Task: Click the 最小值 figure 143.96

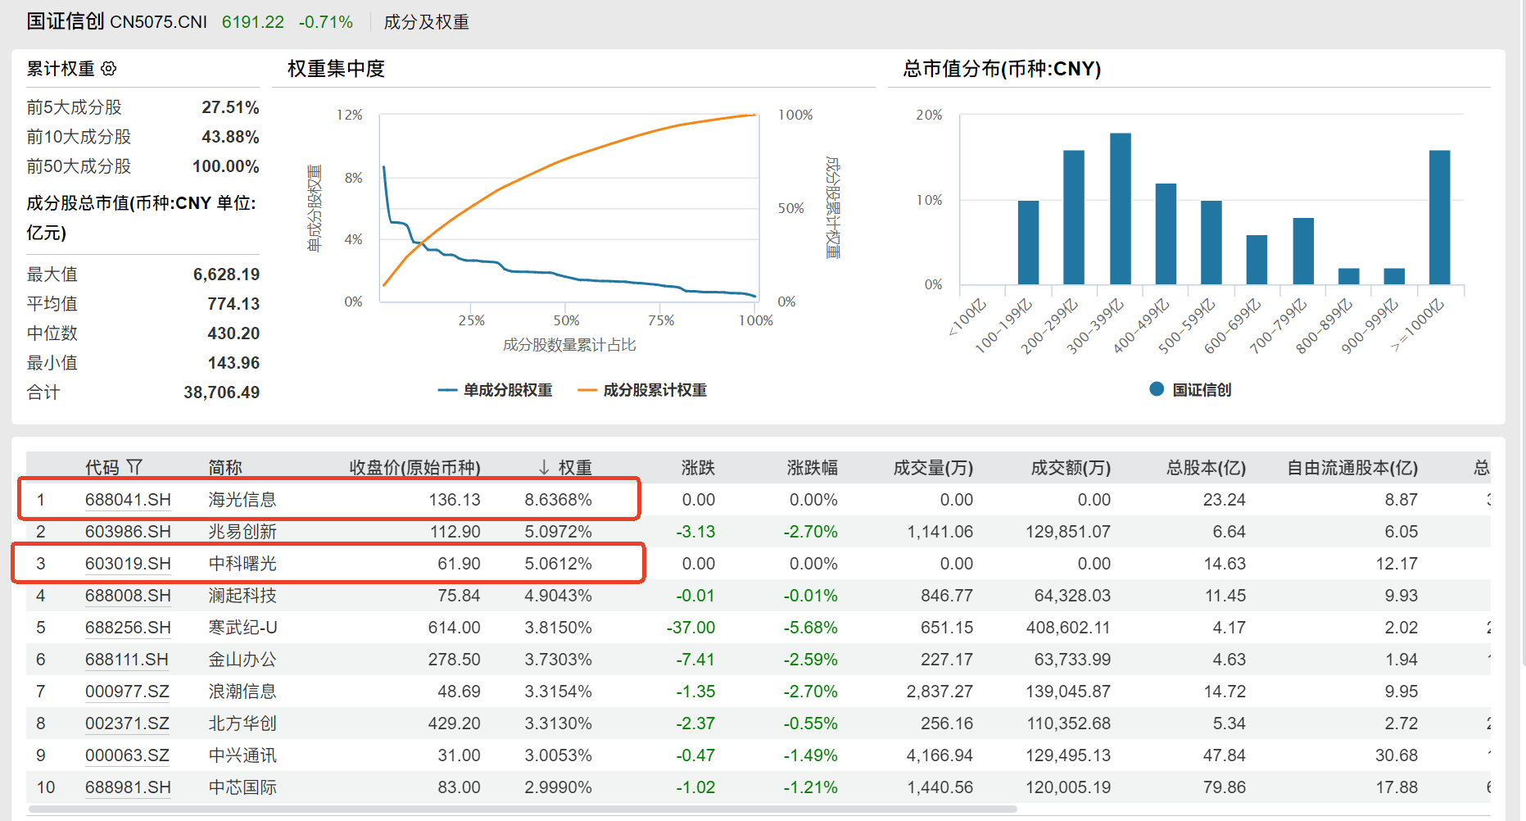Action: coord(233,363)
